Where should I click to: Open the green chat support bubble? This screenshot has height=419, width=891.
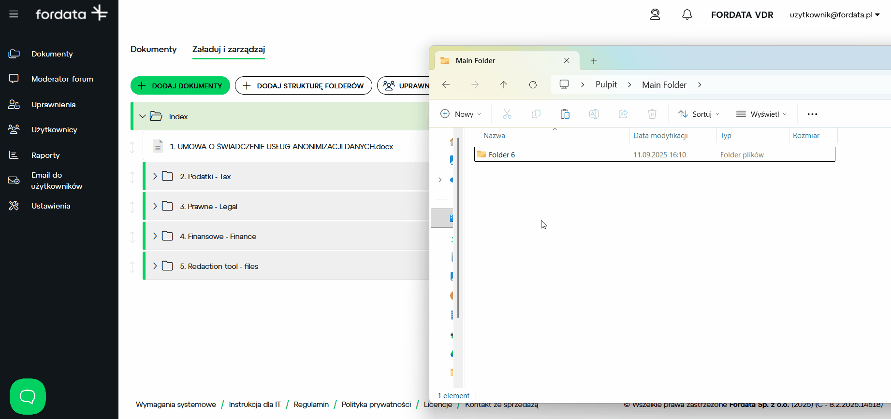(28, 396)
